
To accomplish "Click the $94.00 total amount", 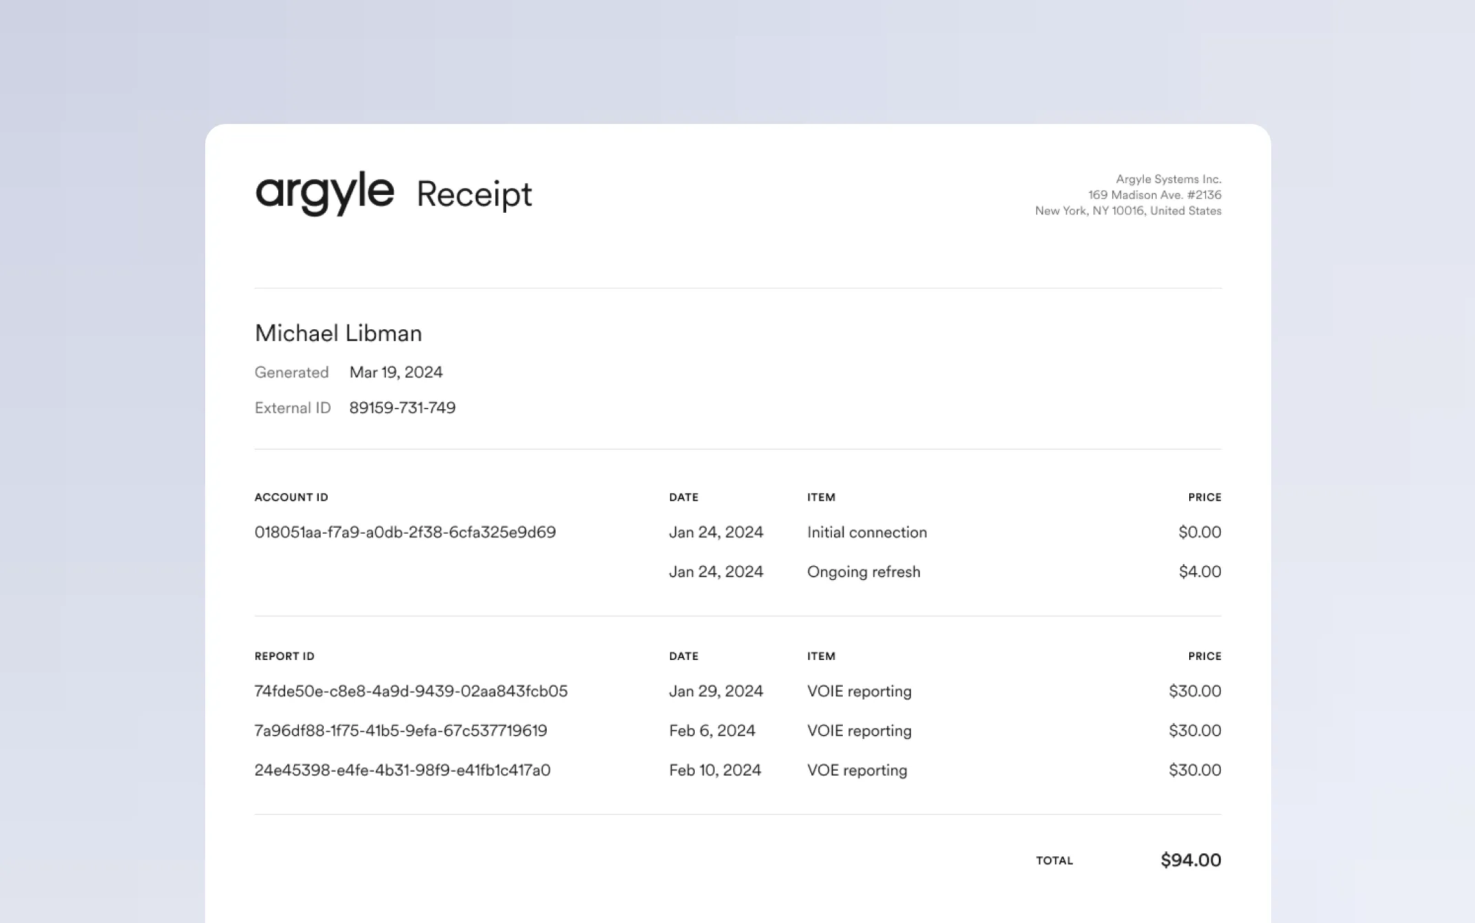I will pos(1190,860).
